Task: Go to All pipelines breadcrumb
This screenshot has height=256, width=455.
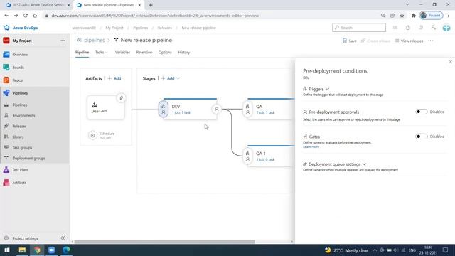Action: [x=90, y=41]
